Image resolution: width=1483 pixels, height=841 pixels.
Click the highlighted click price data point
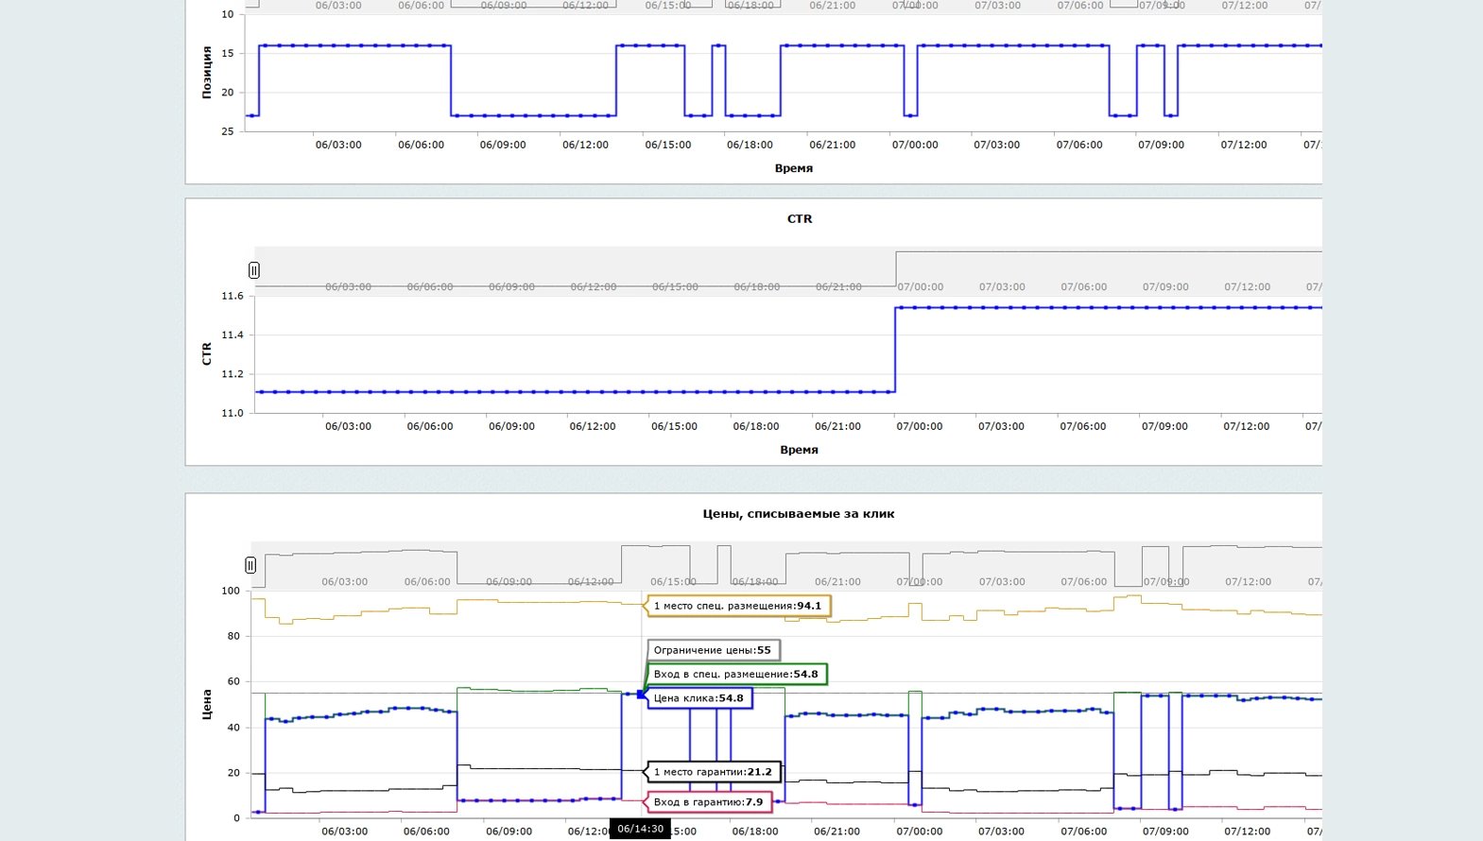point(641,695)
